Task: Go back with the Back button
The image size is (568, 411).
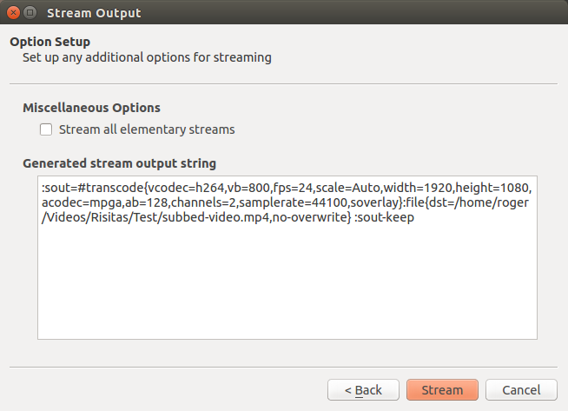Action: pyautogui.click(x=363, y=390)
